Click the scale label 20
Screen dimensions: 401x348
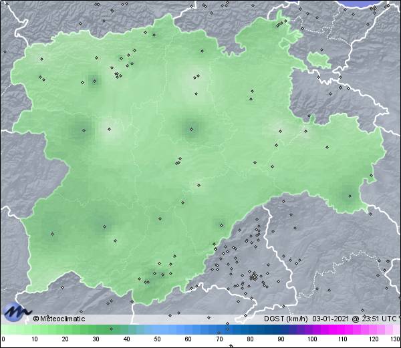[65, 339]
